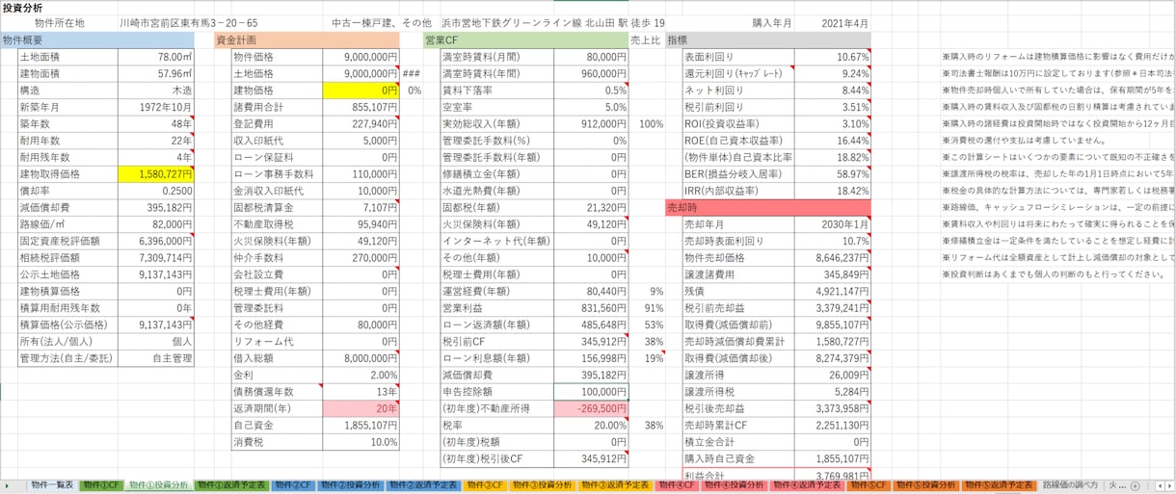Image resolution: width=1176 pixels, height=494 pixels.
Task: Select the 償却率 value 0.2500
Action: point(155,191)
